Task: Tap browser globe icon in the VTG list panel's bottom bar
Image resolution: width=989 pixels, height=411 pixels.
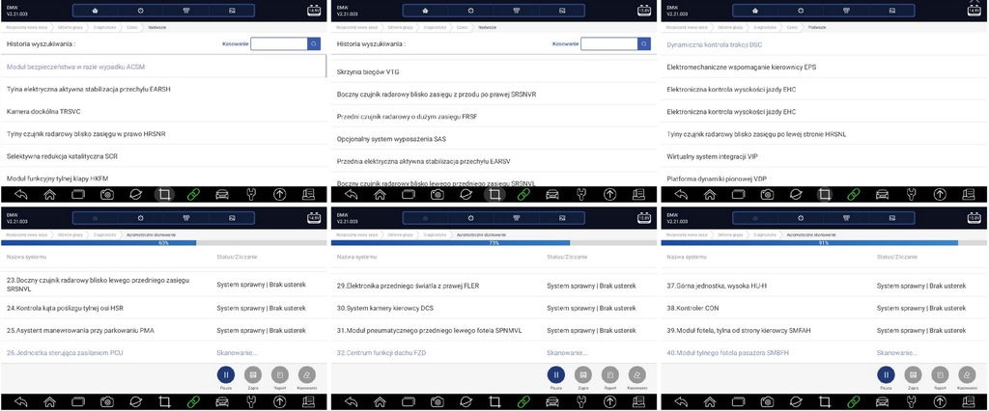Action: (x=466, y=194)
